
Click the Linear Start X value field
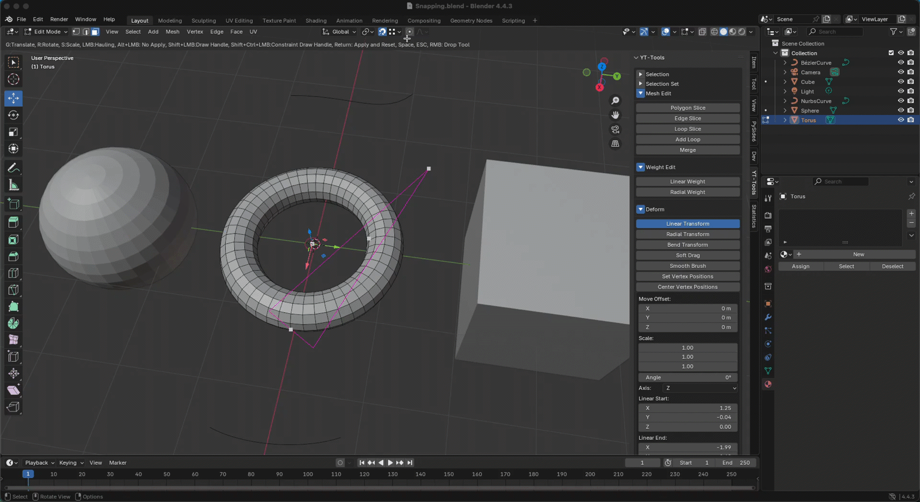coord(688,408)
